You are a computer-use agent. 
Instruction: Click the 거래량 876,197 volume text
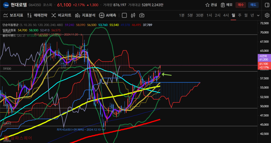coord(115,5)
